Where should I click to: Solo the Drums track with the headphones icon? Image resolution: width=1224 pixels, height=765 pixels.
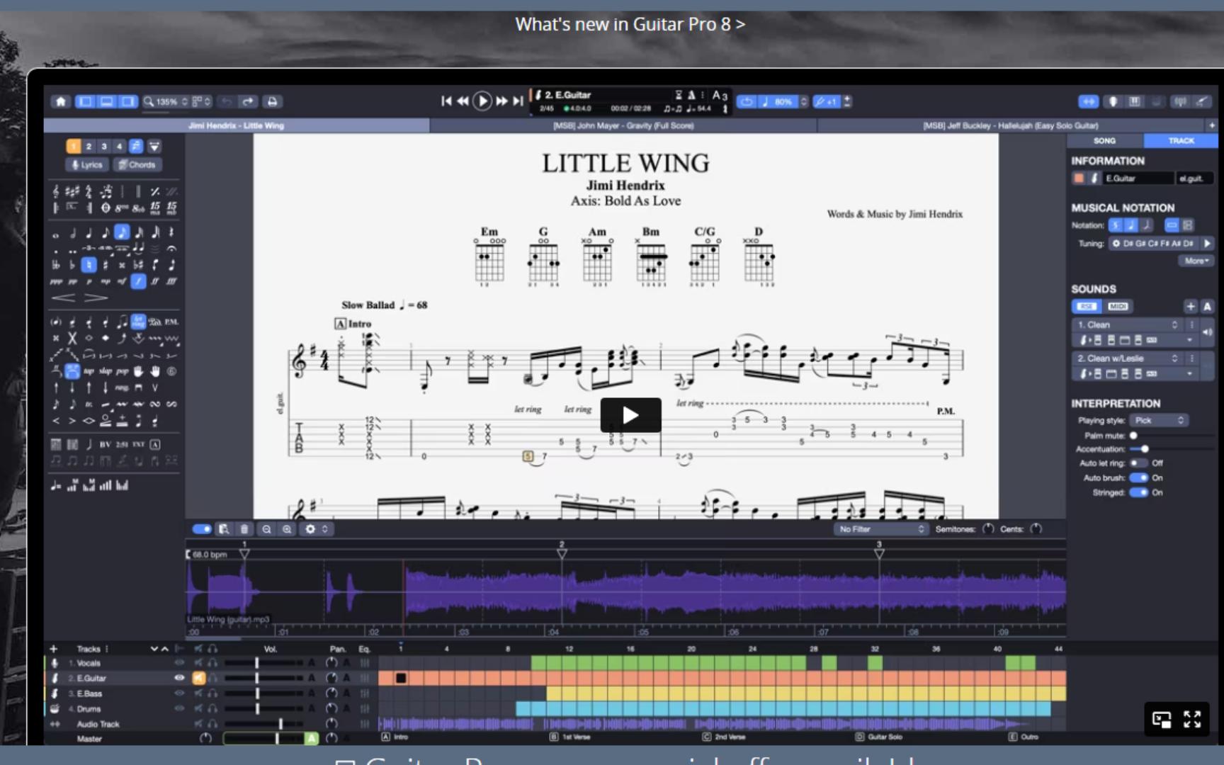tap(212, 708)
